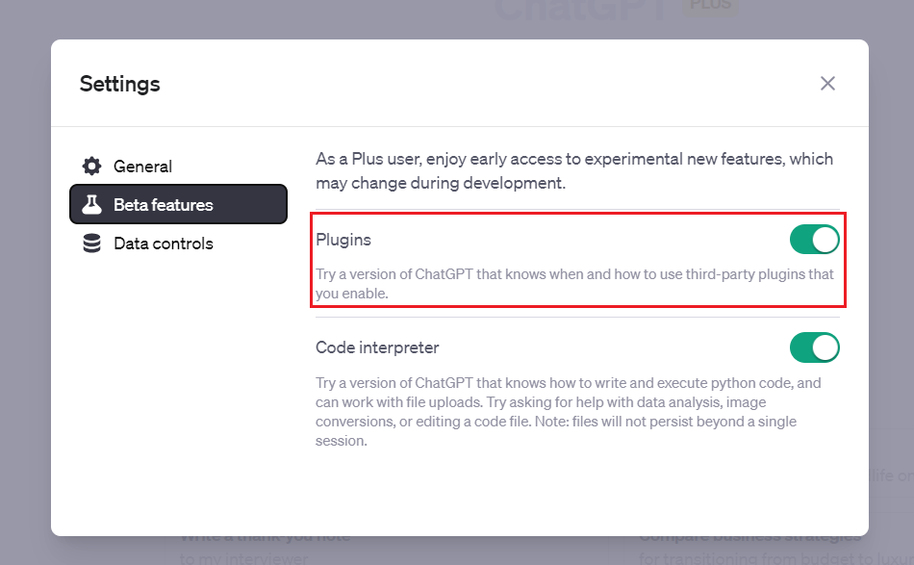
Task: Click the X icon to dismiss Settings
Action: [x=827, y=83]
